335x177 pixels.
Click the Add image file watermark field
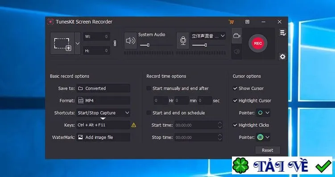tap(103, 137)
